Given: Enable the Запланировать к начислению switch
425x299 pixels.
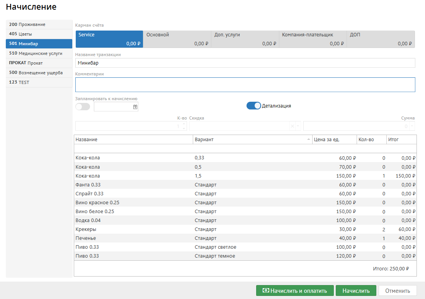Looking at the screenshot, I should (83, 107).
